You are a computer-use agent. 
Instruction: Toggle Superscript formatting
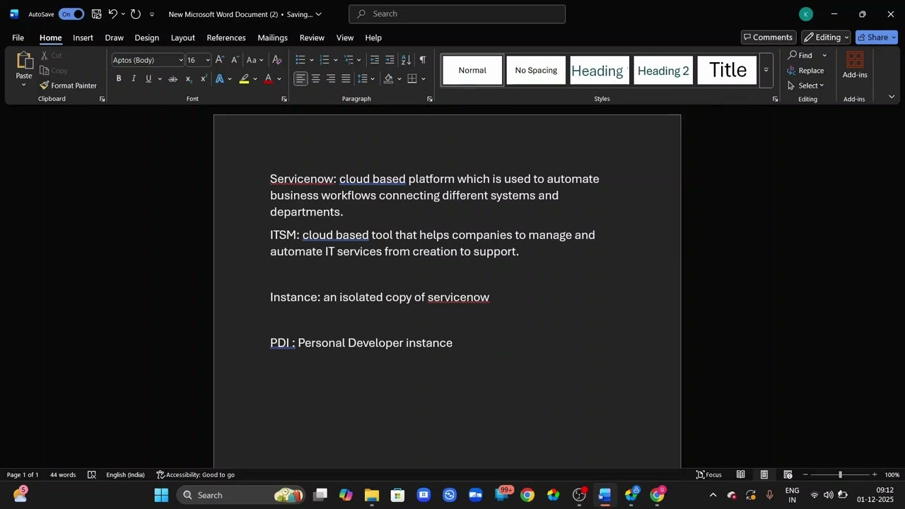[204, 78]
